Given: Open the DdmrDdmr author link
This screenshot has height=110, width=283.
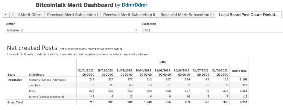Looking at the screenshot, I should point(134,5).
